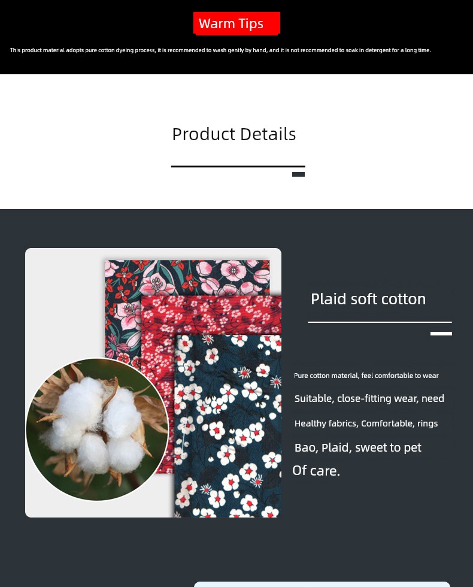Click the Plaid soft cotton title
The image size is (473, 587).
368,299
